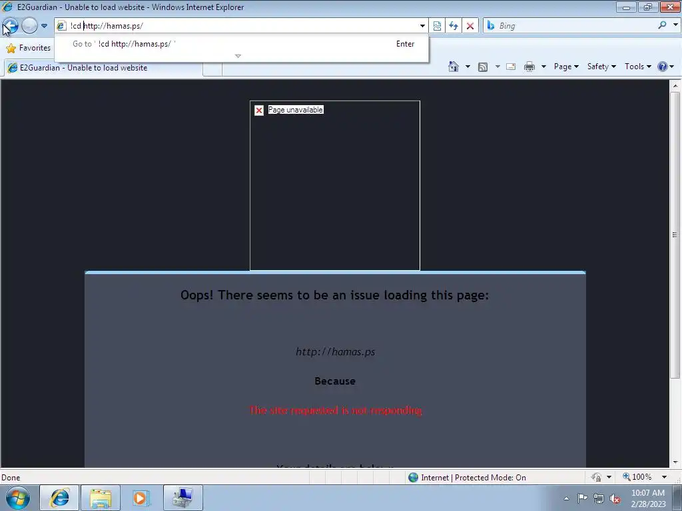Open the Favorites star button

(28, 48)
